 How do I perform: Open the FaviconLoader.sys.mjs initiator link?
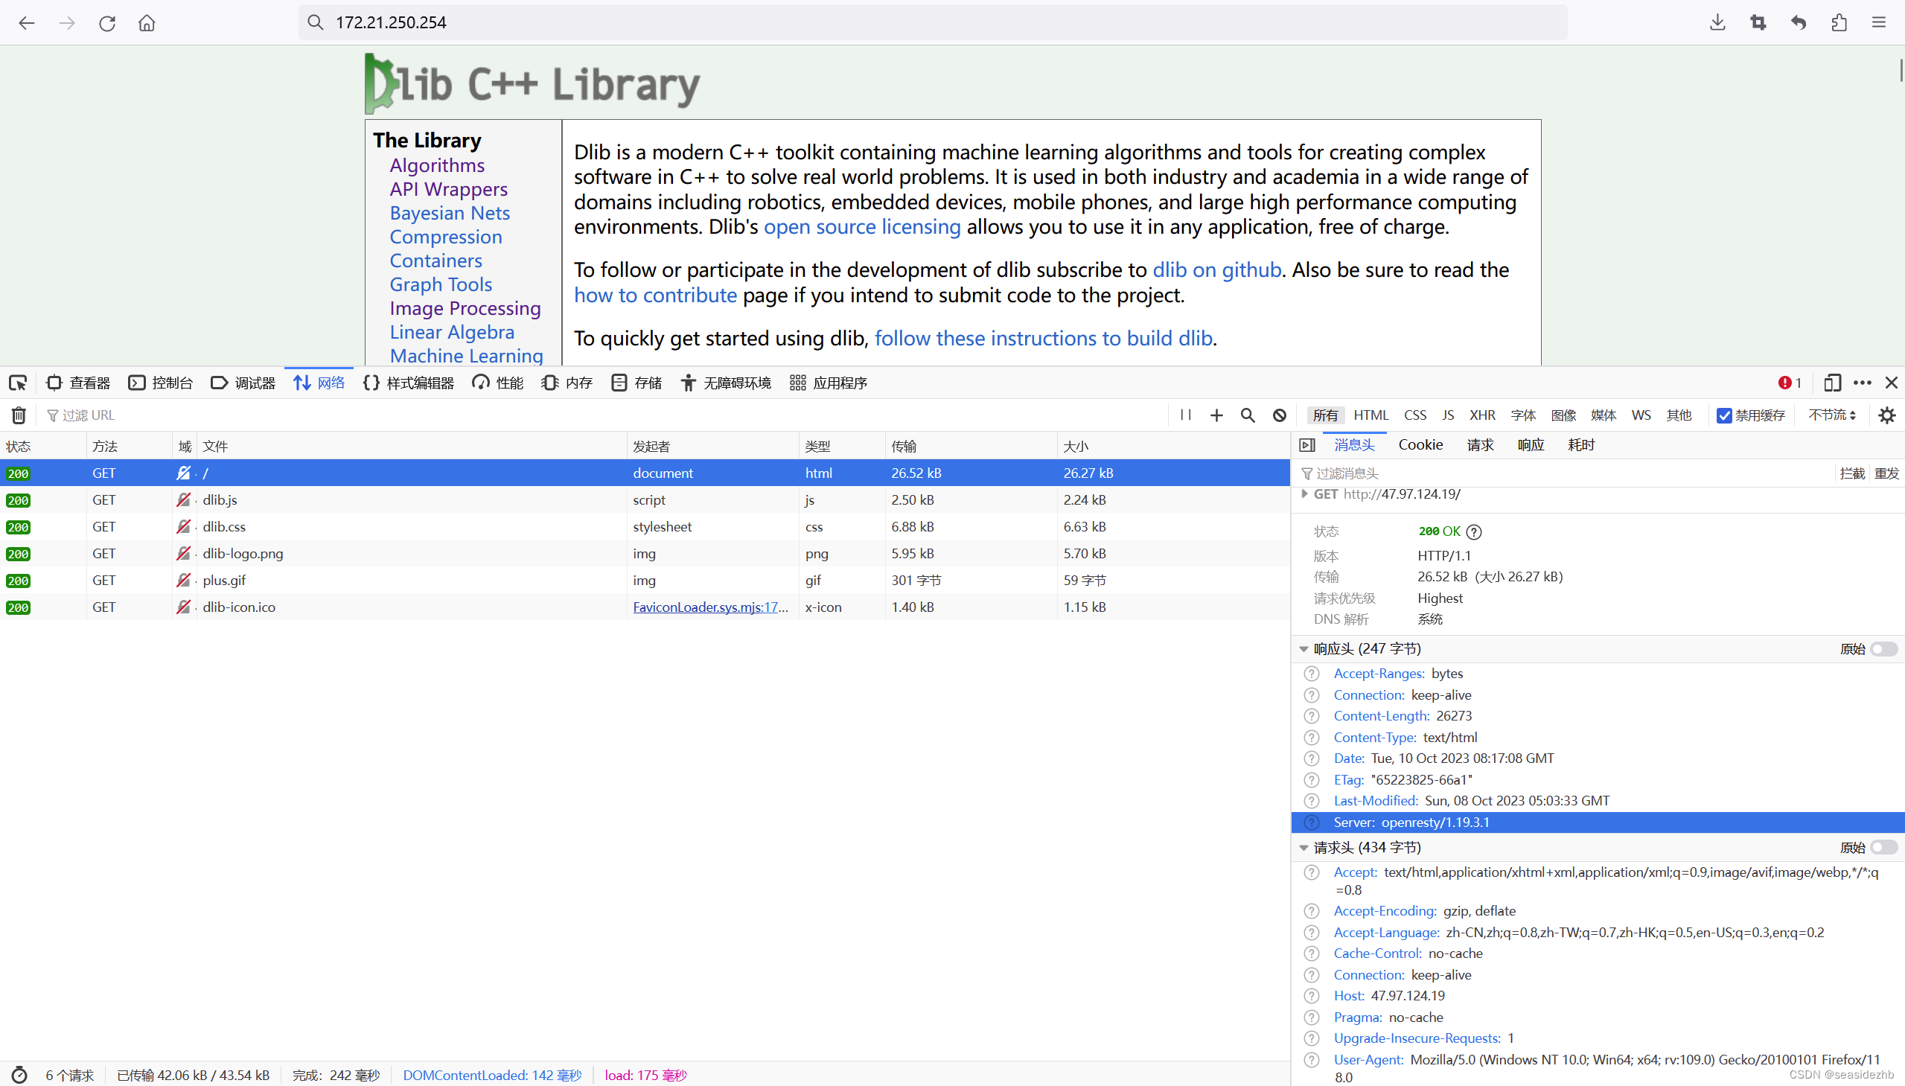click(710, 607)
